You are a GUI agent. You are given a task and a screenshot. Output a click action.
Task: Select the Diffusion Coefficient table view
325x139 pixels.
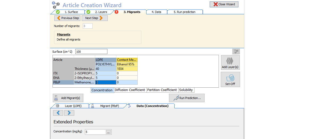(x=130, y=90)
